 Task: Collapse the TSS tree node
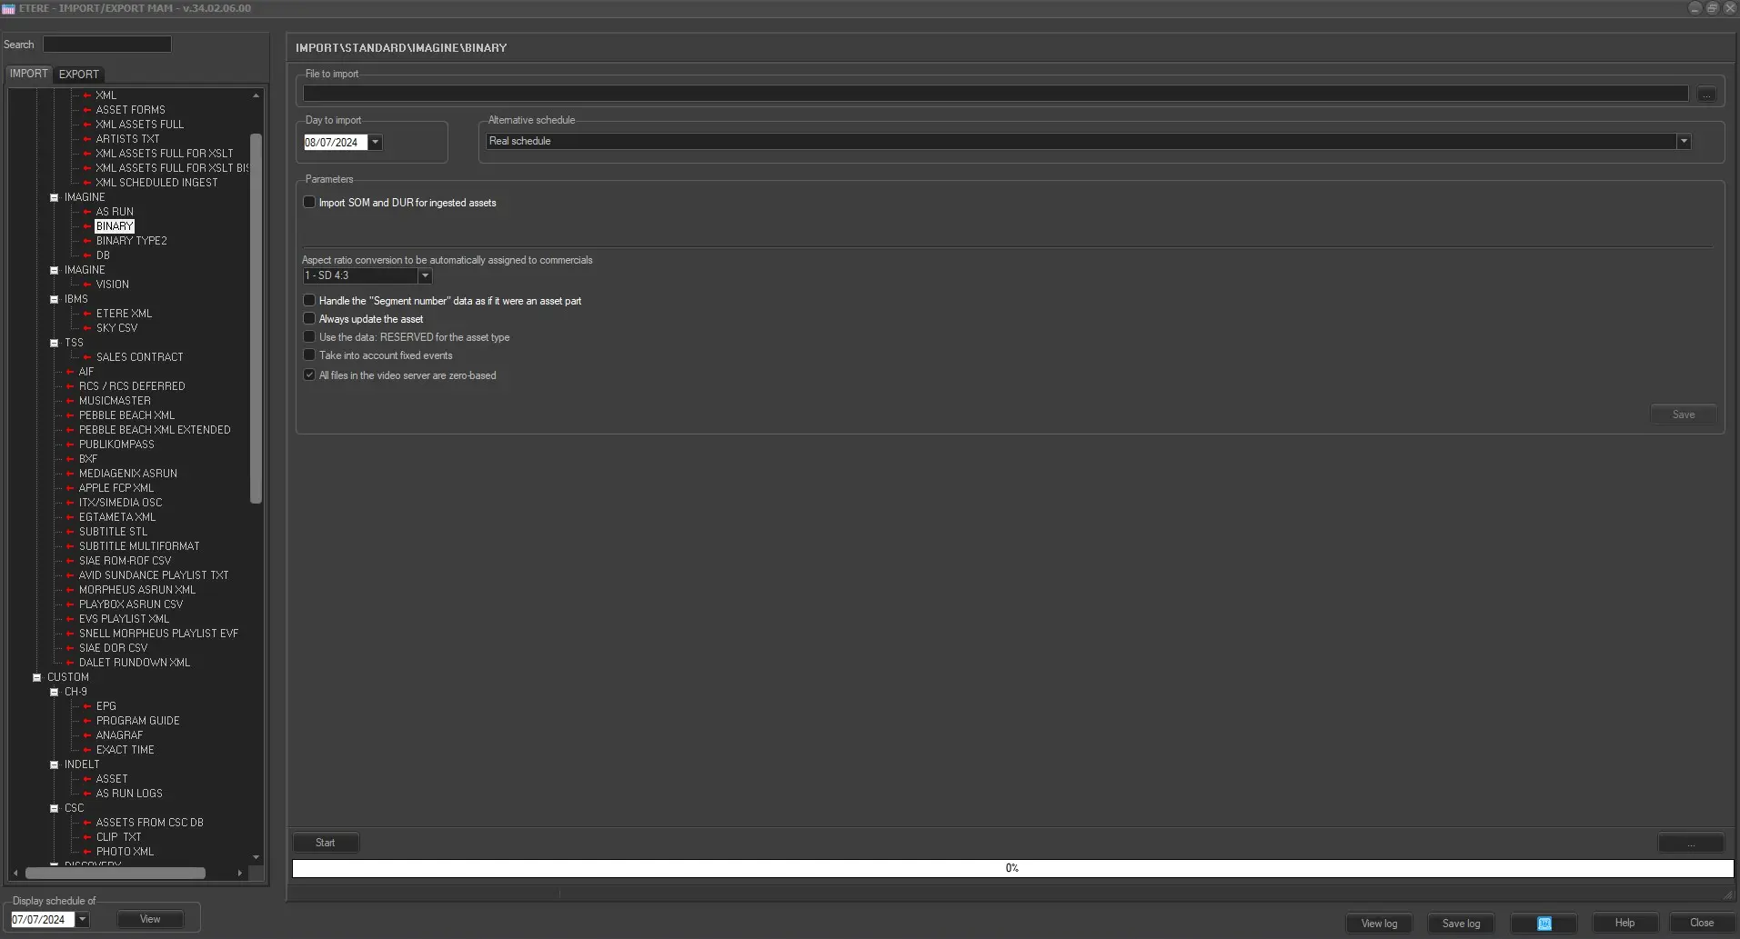point(54,343)
